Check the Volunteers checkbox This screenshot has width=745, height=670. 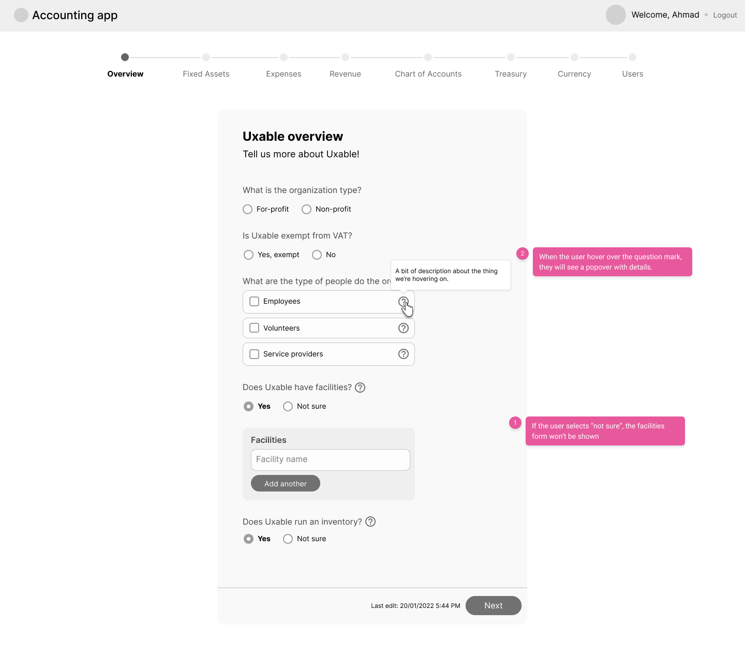254,328
